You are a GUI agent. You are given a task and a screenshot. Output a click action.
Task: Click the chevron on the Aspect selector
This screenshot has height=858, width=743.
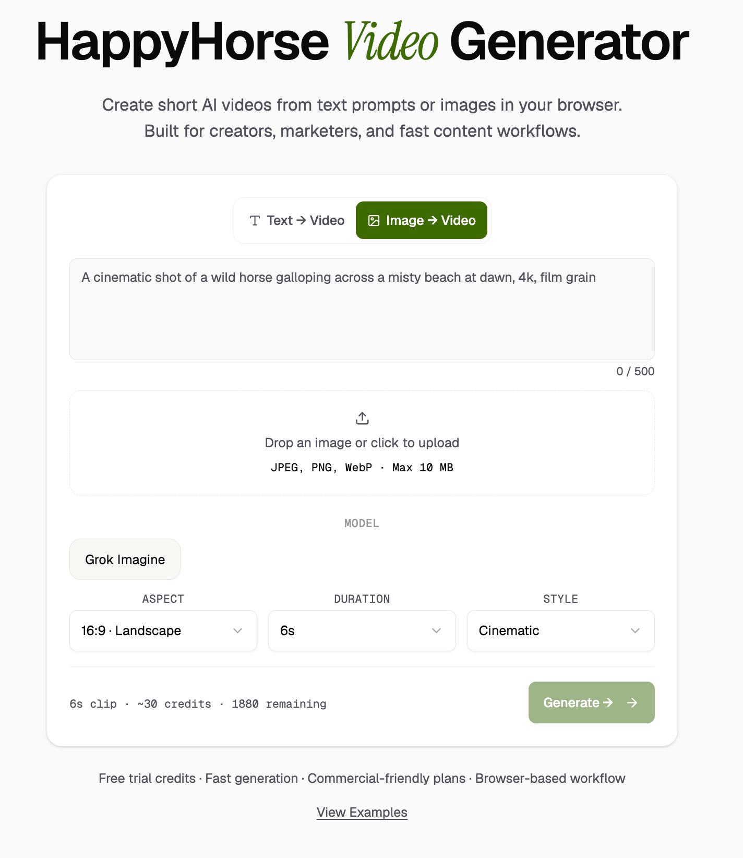coord(238,630)
